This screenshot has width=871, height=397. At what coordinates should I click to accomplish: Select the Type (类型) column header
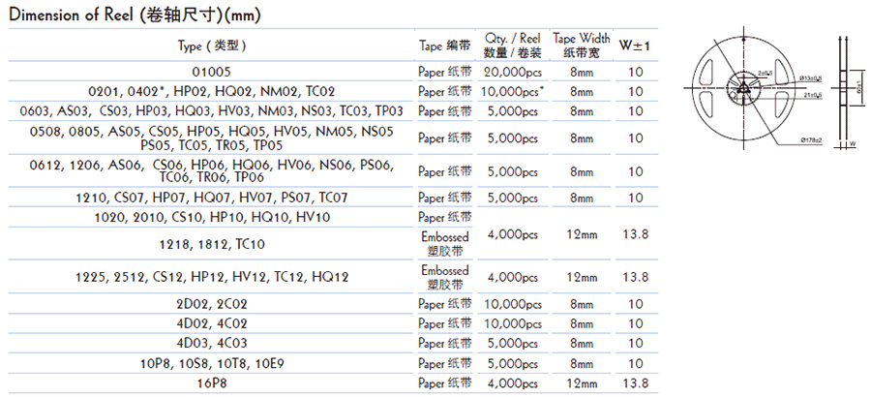(213, 45)
